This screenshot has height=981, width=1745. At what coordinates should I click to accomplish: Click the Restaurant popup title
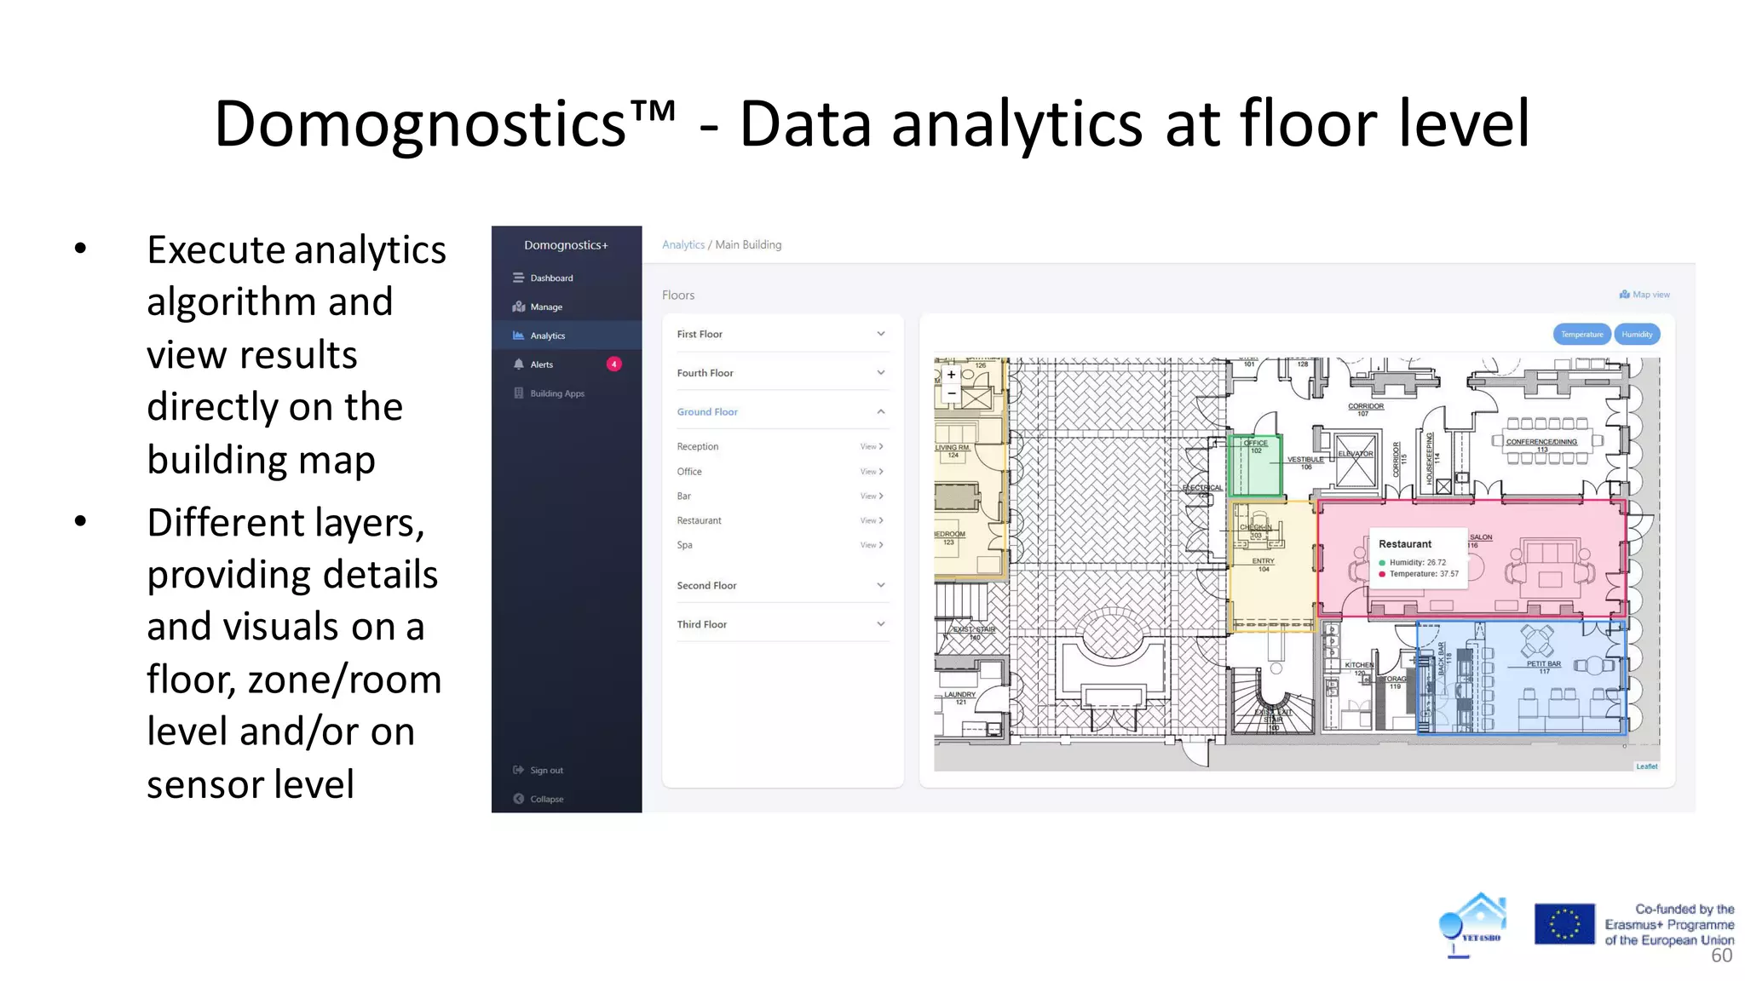click(1405, 544)
